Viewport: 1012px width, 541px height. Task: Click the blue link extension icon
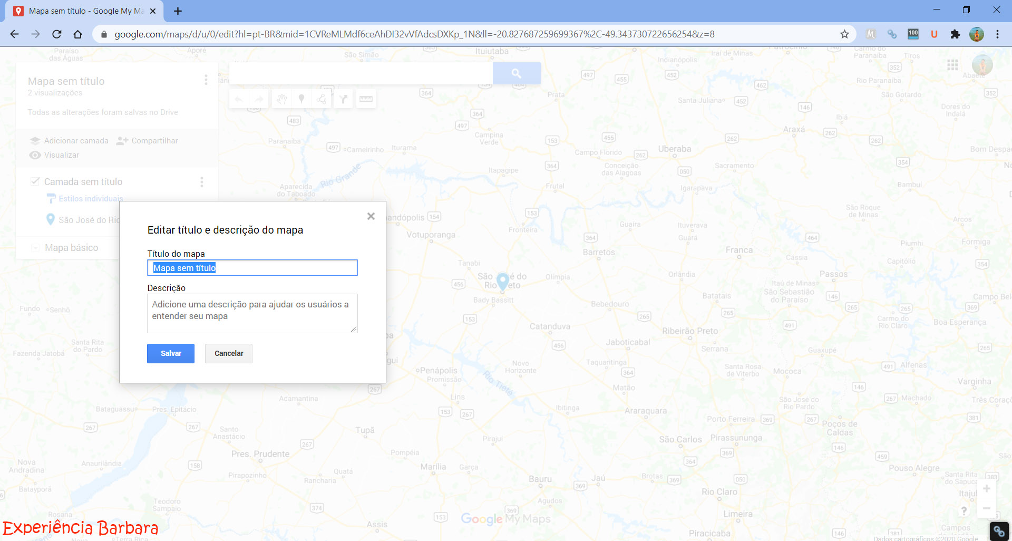coord(892,34)
